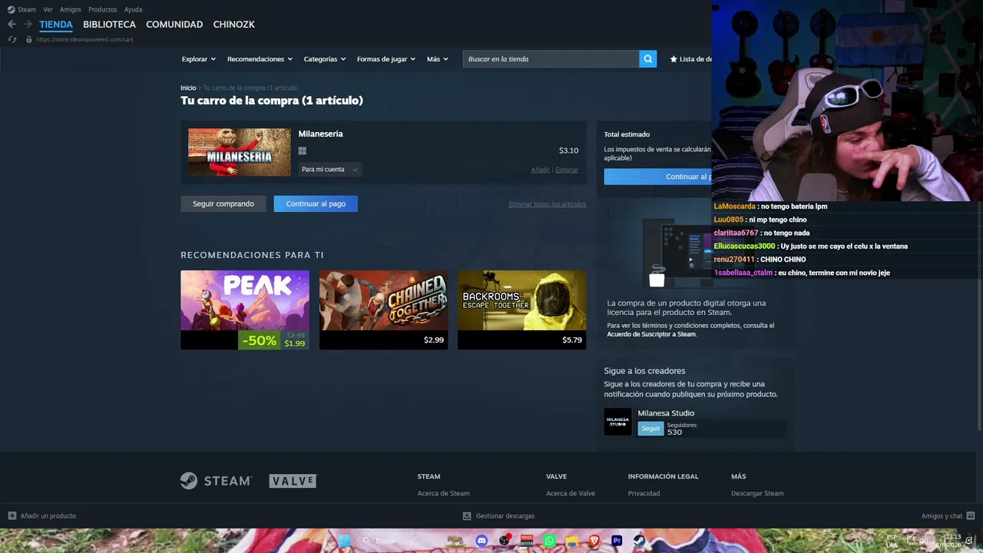Show hidden tray icons chevron

click(x=856, y=541)
